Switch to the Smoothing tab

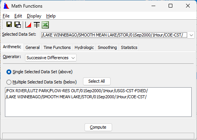coord(107,47)
